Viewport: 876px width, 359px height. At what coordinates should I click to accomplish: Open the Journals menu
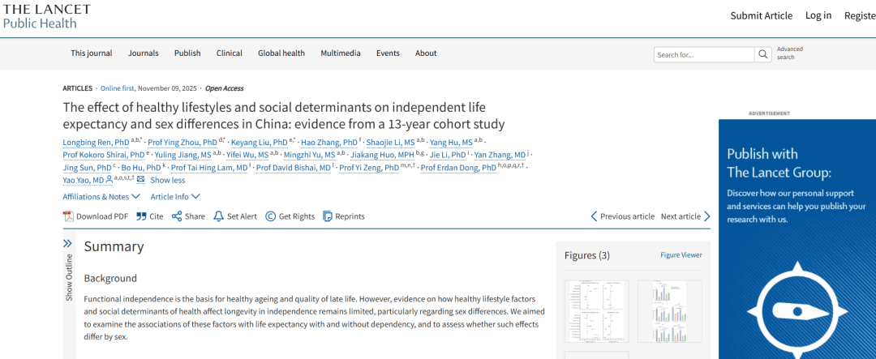[143, 53]
